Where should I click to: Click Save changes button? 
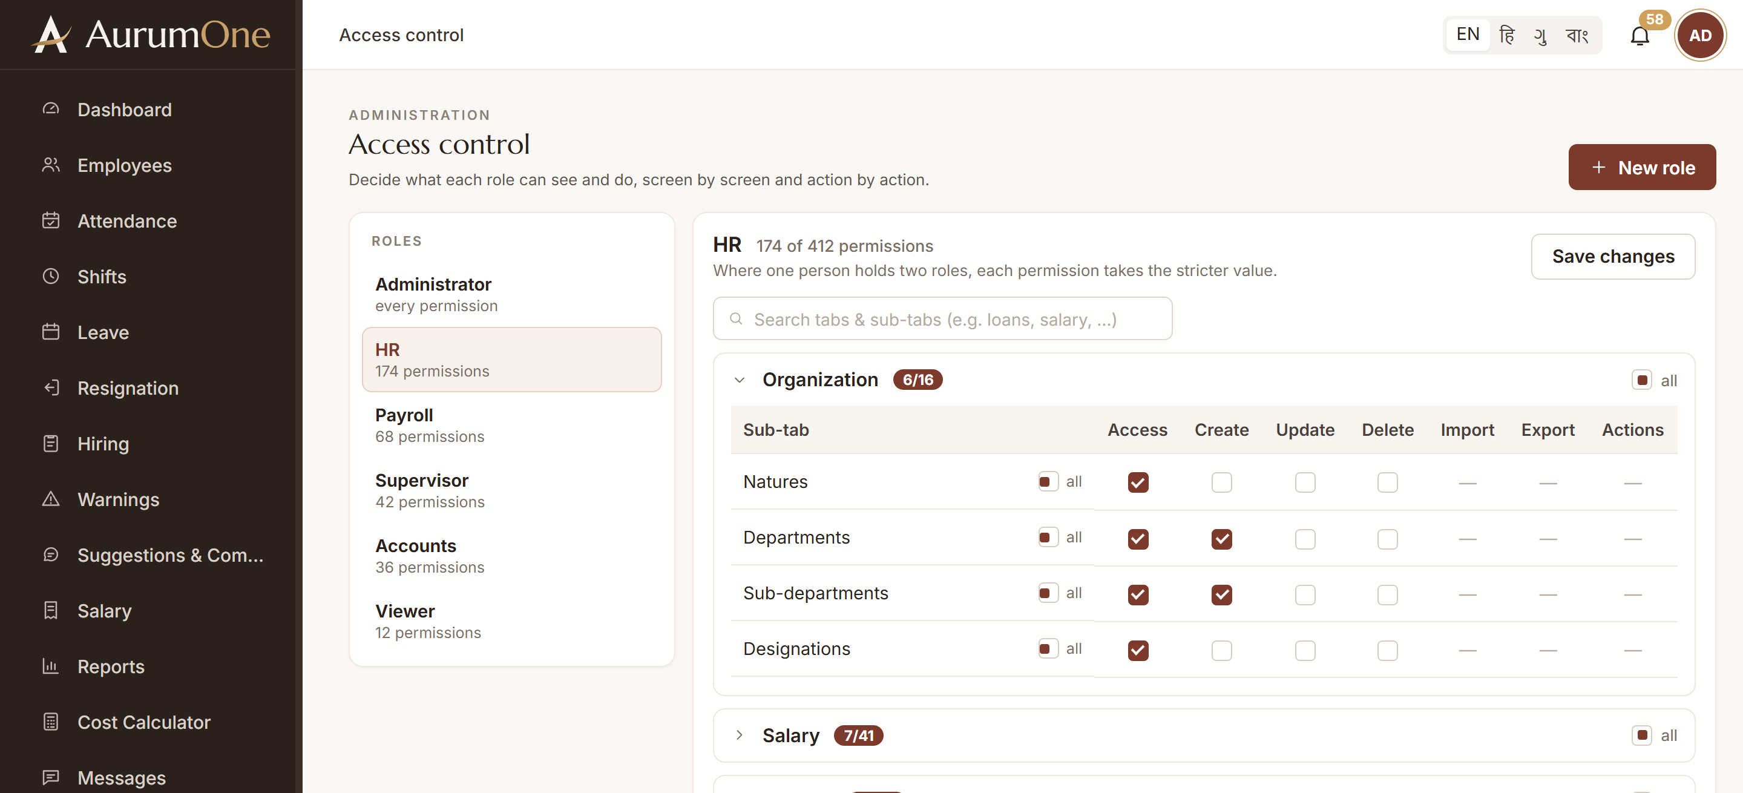click(1612, 257)
